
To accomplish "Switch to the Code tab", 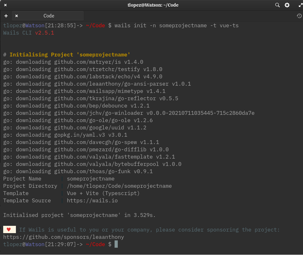I will click(49, 16).
